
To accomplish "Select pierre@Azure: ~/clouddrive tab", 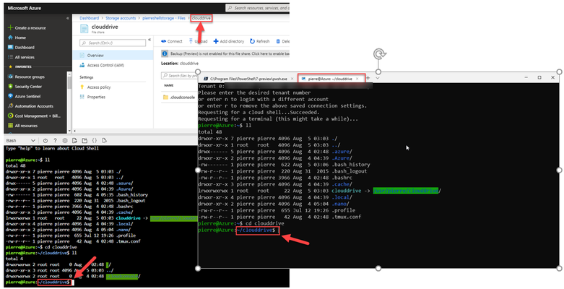I will tap(331, 79).
